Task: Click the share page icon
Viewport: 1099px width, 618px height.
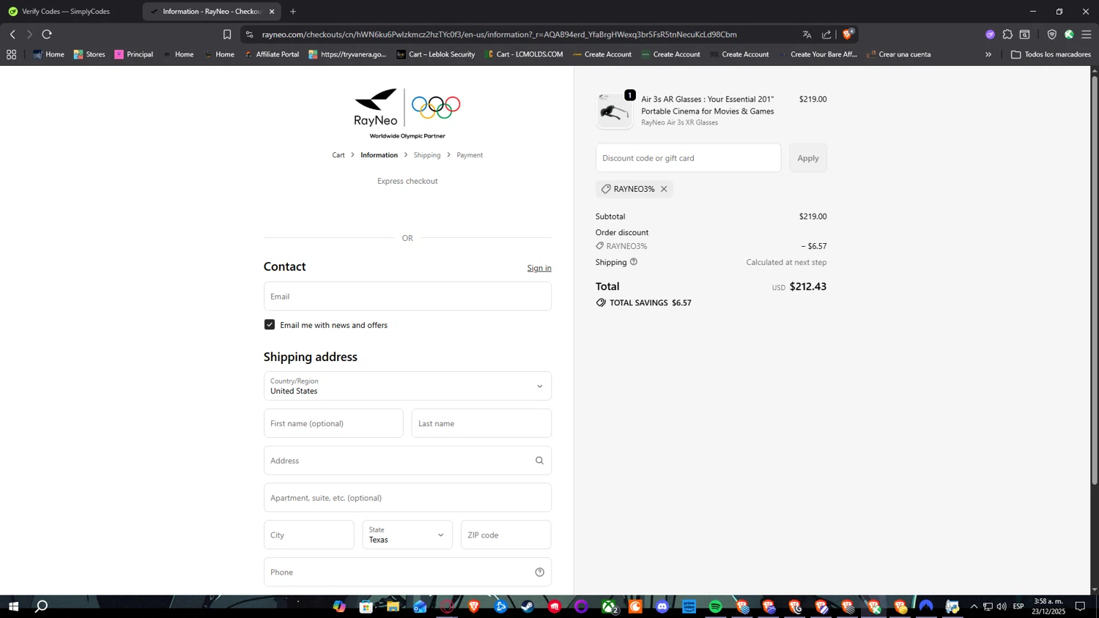Action: [826, 34]
